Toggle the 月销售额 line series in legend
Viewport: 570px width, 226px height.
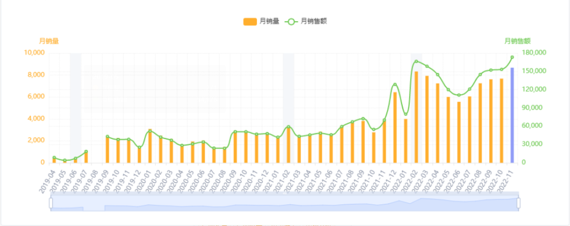(x=306, y=22)
